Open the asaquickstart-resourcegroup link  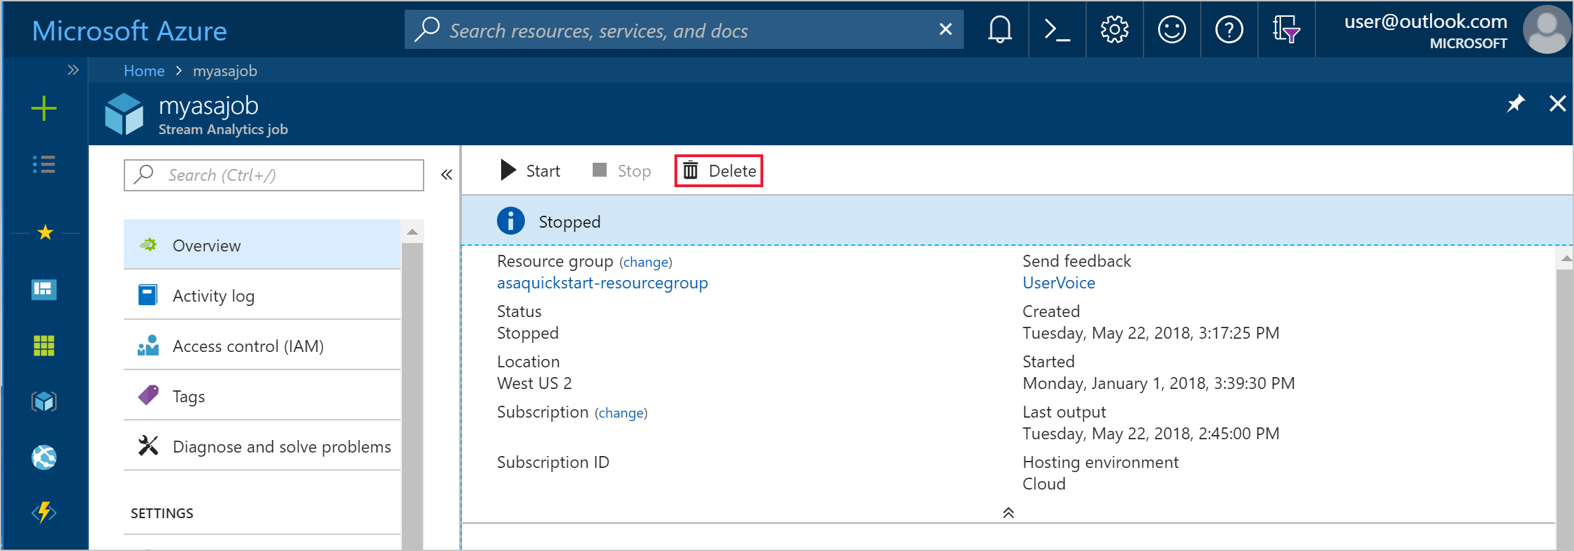tap(602, 283)
